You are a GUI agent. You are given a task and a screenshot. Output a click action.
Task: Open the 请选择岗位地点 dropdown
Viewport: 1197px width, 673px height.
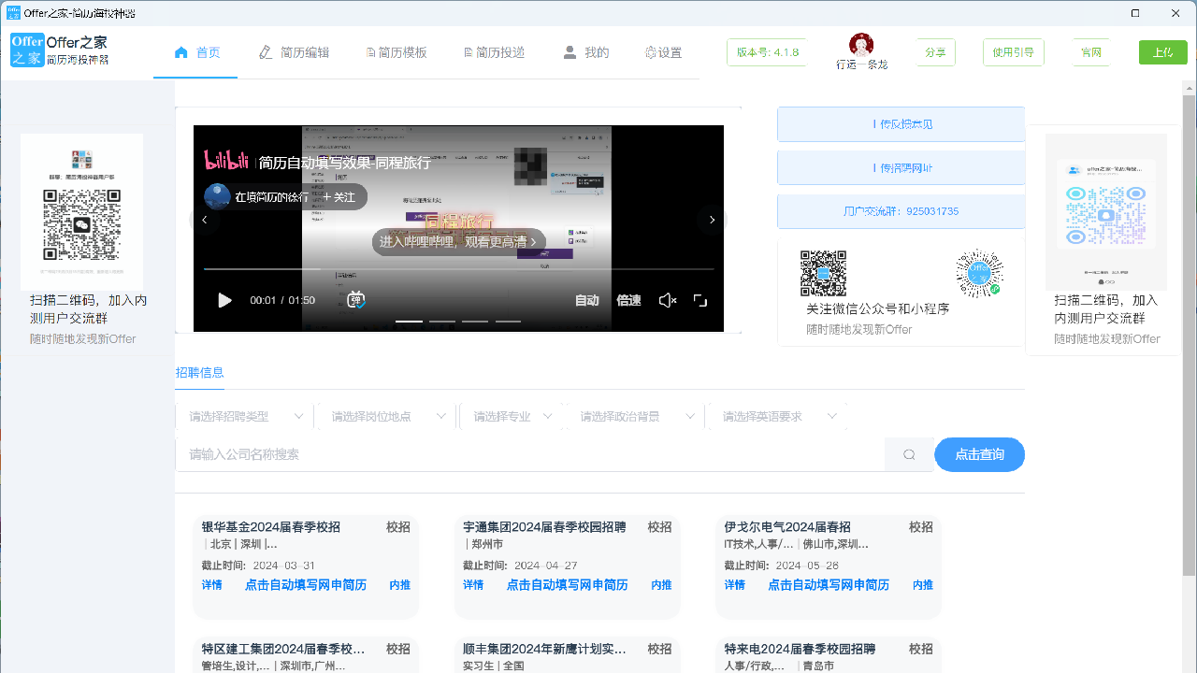pos(385,415)
